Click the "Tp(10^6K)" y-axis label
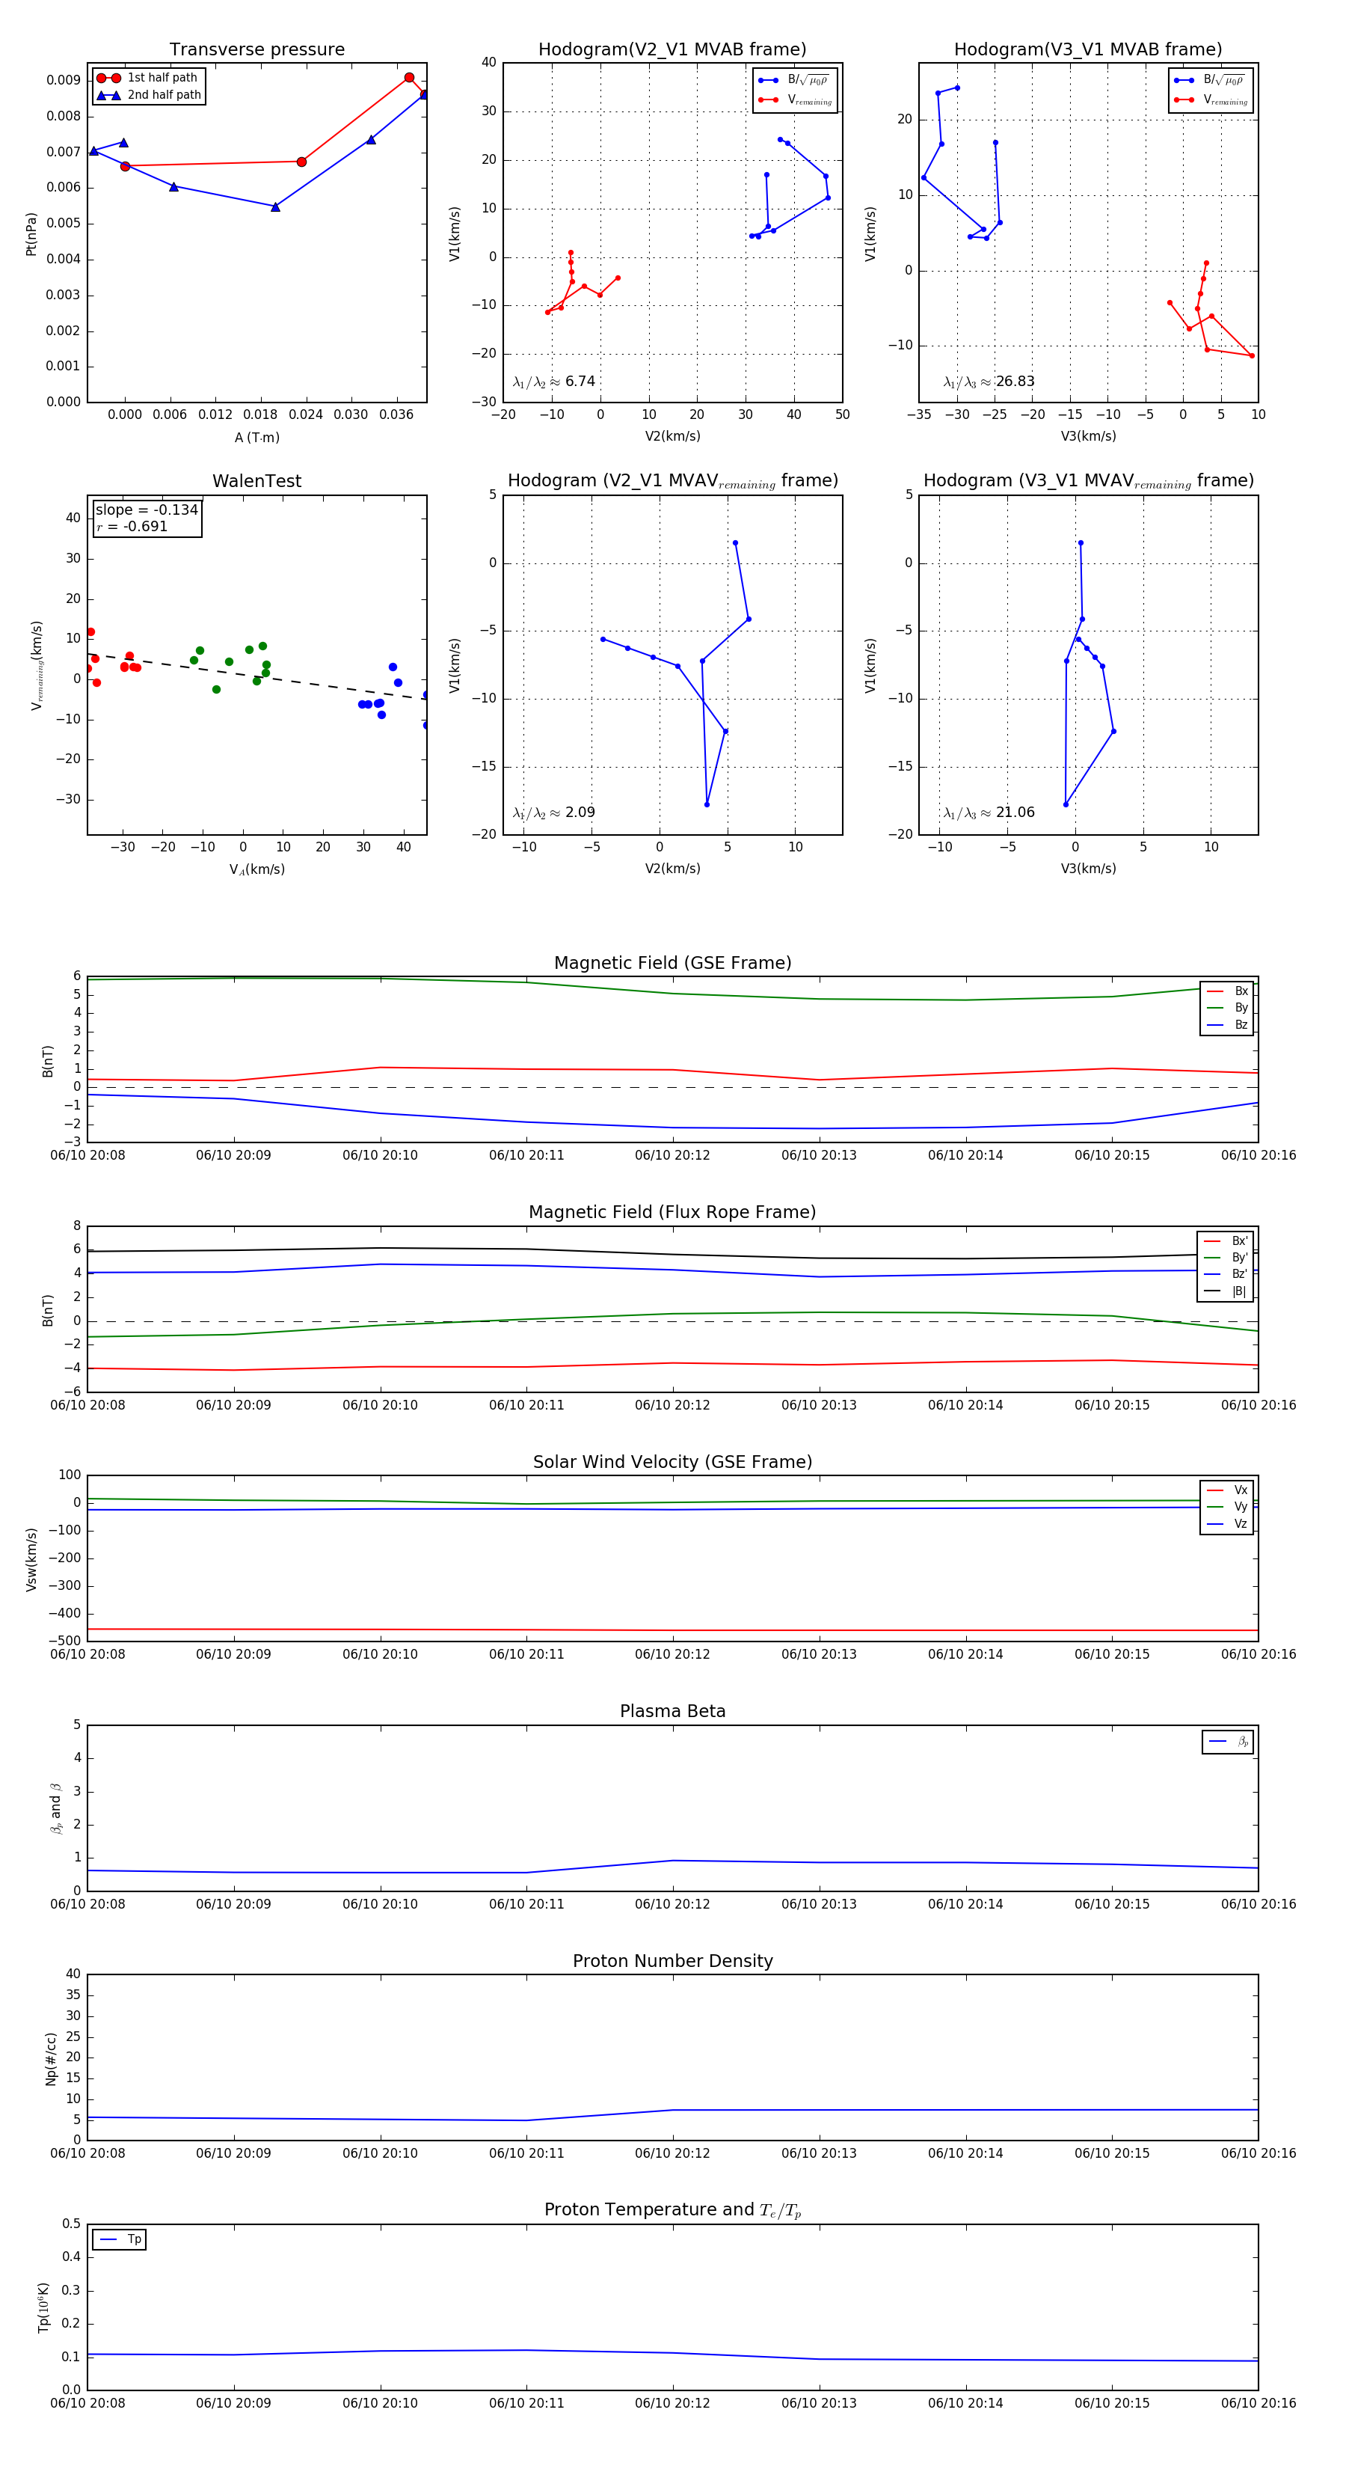 coord(43,2307)
